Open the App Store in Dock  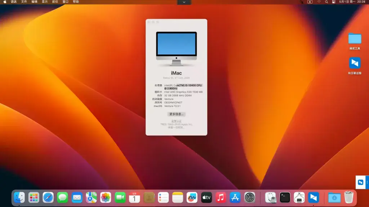235,197
